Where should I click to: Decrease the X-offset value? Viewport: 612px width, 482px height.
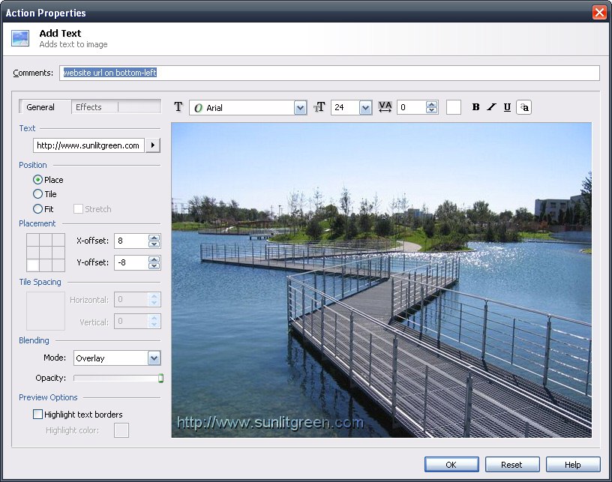154,244
